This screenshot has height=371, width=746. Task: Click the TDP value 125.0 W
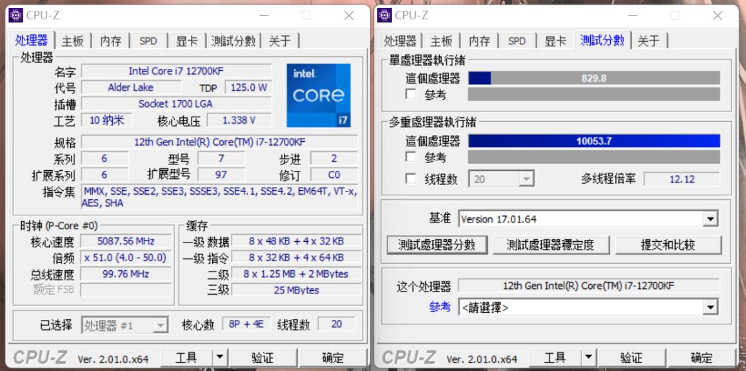click(249, 87)
